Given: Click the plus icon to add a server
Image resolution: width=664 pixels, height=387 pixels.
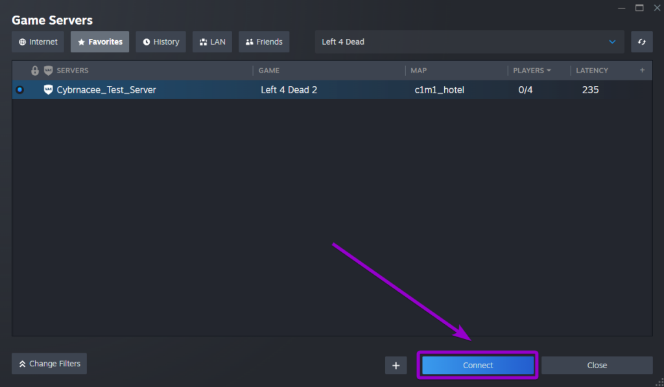Looking at the screenshot, I should [x=396, y=365].
